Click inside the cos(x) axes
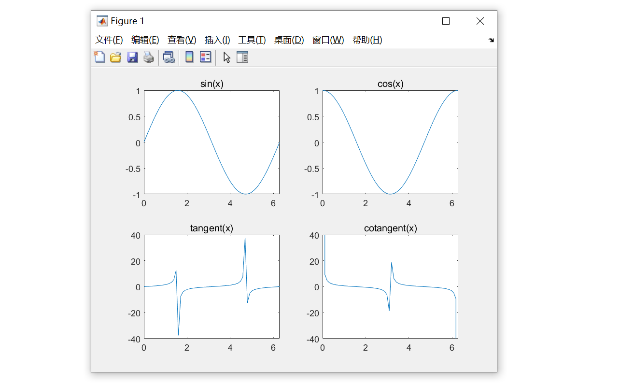The width and height of the screenshot is (634, 383). click(390, 142)
